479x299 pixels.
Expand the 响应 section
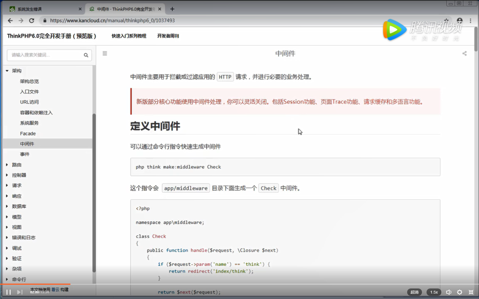click(7, 196)
